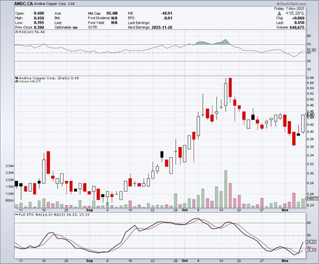Click the last white candlestick on the price chart

coord(303,123)
